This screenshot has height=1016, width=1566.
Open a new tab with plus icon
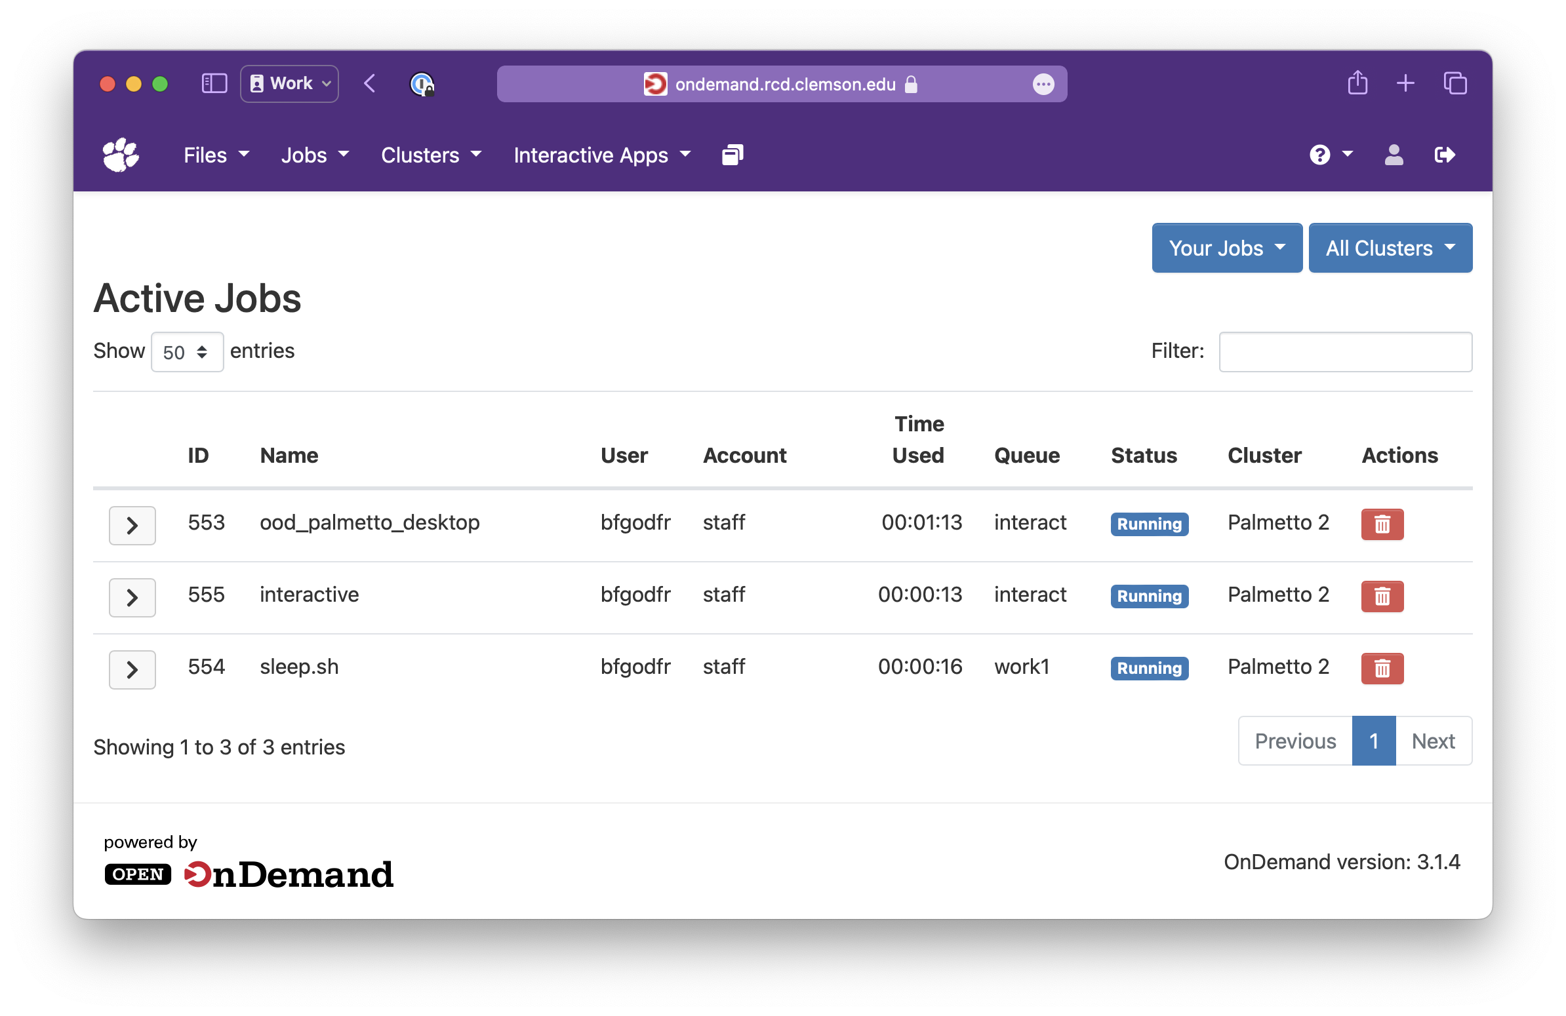pyautogui.click(x=1405, y=83)
